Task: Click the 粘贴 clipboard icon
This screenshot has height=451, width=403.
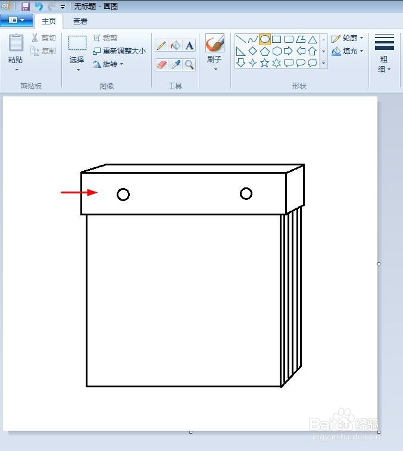Action: point(16,43)
